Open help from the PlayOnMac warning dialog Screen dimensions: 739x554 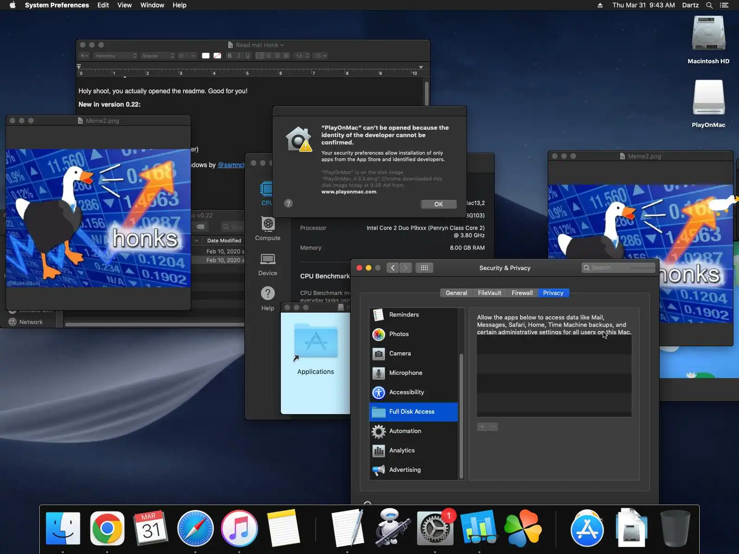pyautogui.click(x=288, y=203)
